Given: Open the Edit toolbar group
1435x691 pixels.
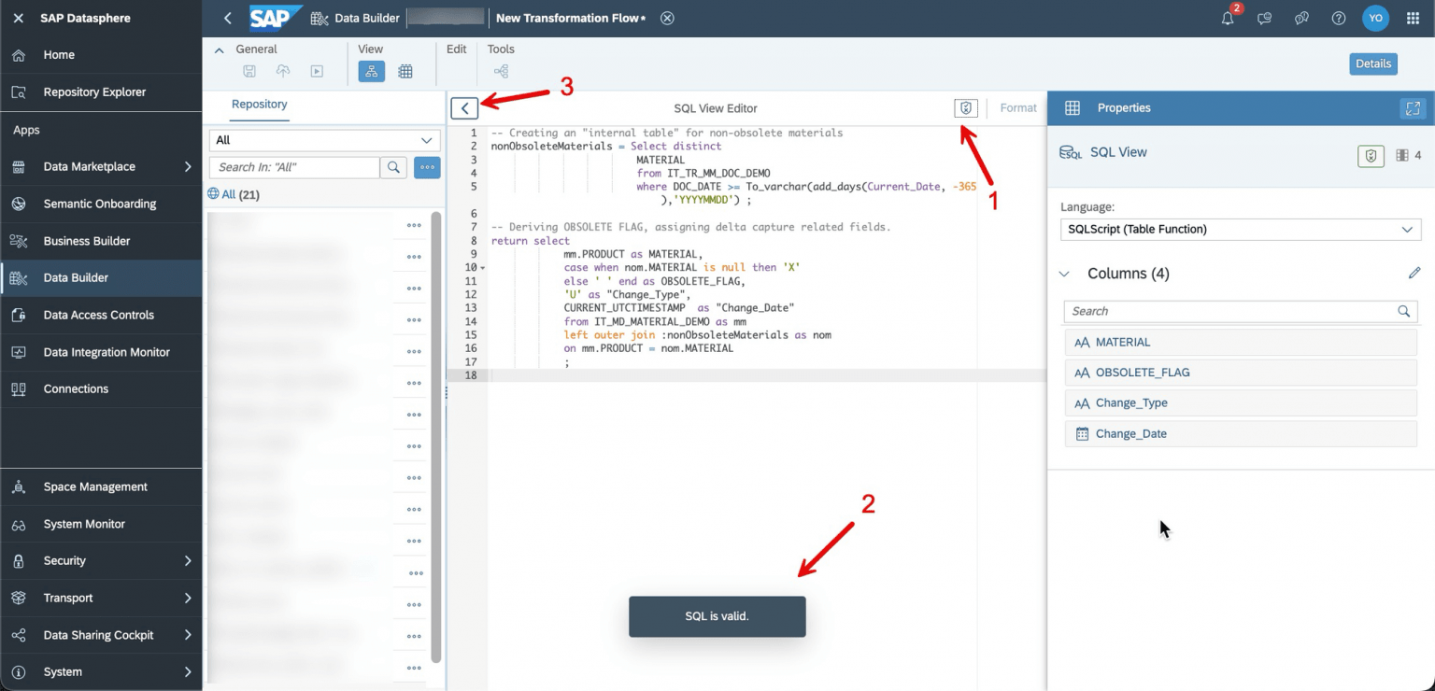Looking at the screenshot, I should point(456,49).
